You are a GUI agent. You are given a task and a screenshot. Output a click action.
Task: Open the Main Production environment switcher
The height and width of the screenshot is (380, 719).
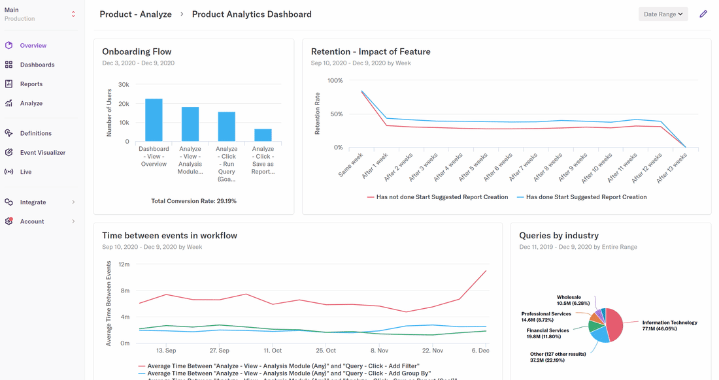point(41,14)
